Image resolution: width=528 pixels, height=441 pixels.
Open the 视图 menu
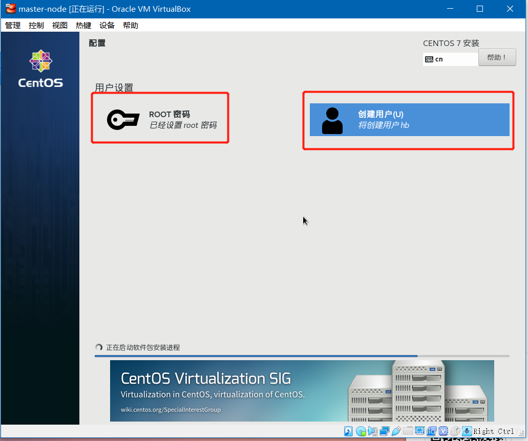[x=60, y=25]
